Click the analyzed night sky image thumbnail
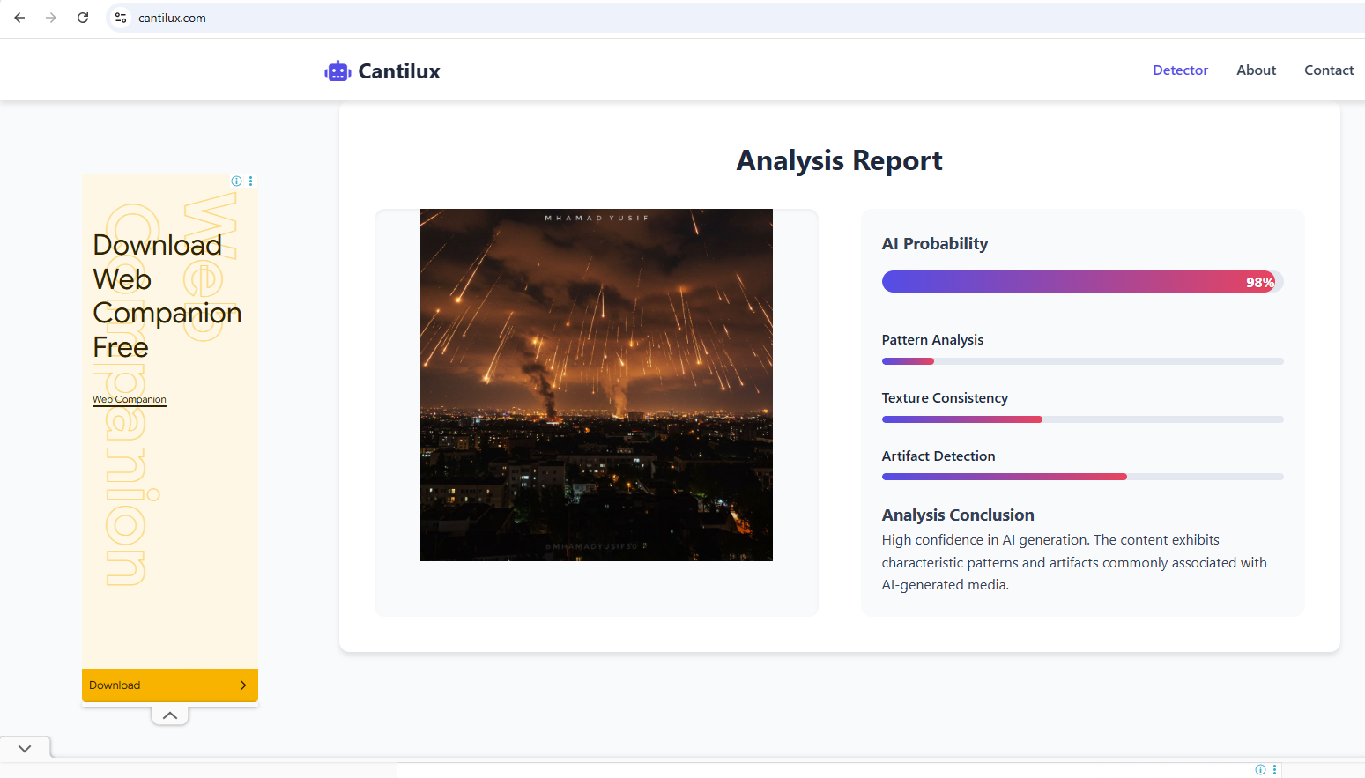Image resolution: width=1365 pixels, height=778 pixels. (597, 385)
